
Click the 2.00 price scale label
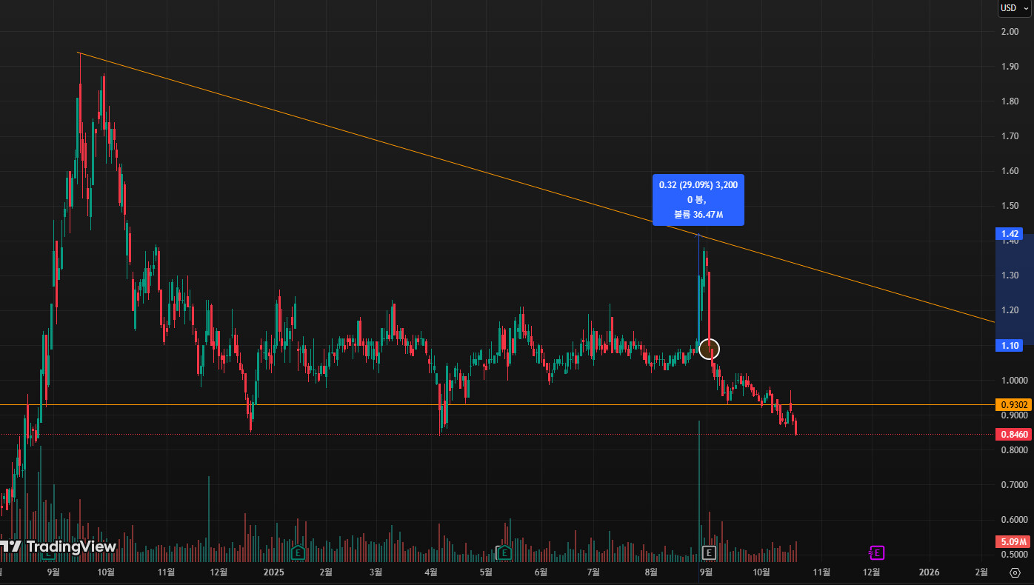1010,32
